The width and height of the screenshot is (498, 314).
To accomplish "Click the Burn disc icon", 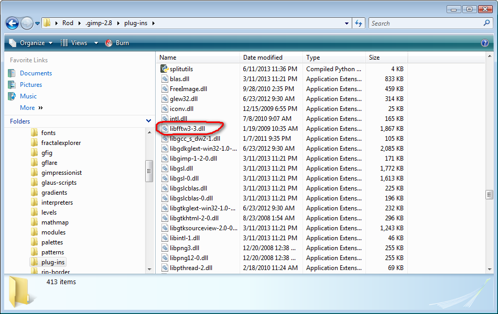I will [109, 43].
